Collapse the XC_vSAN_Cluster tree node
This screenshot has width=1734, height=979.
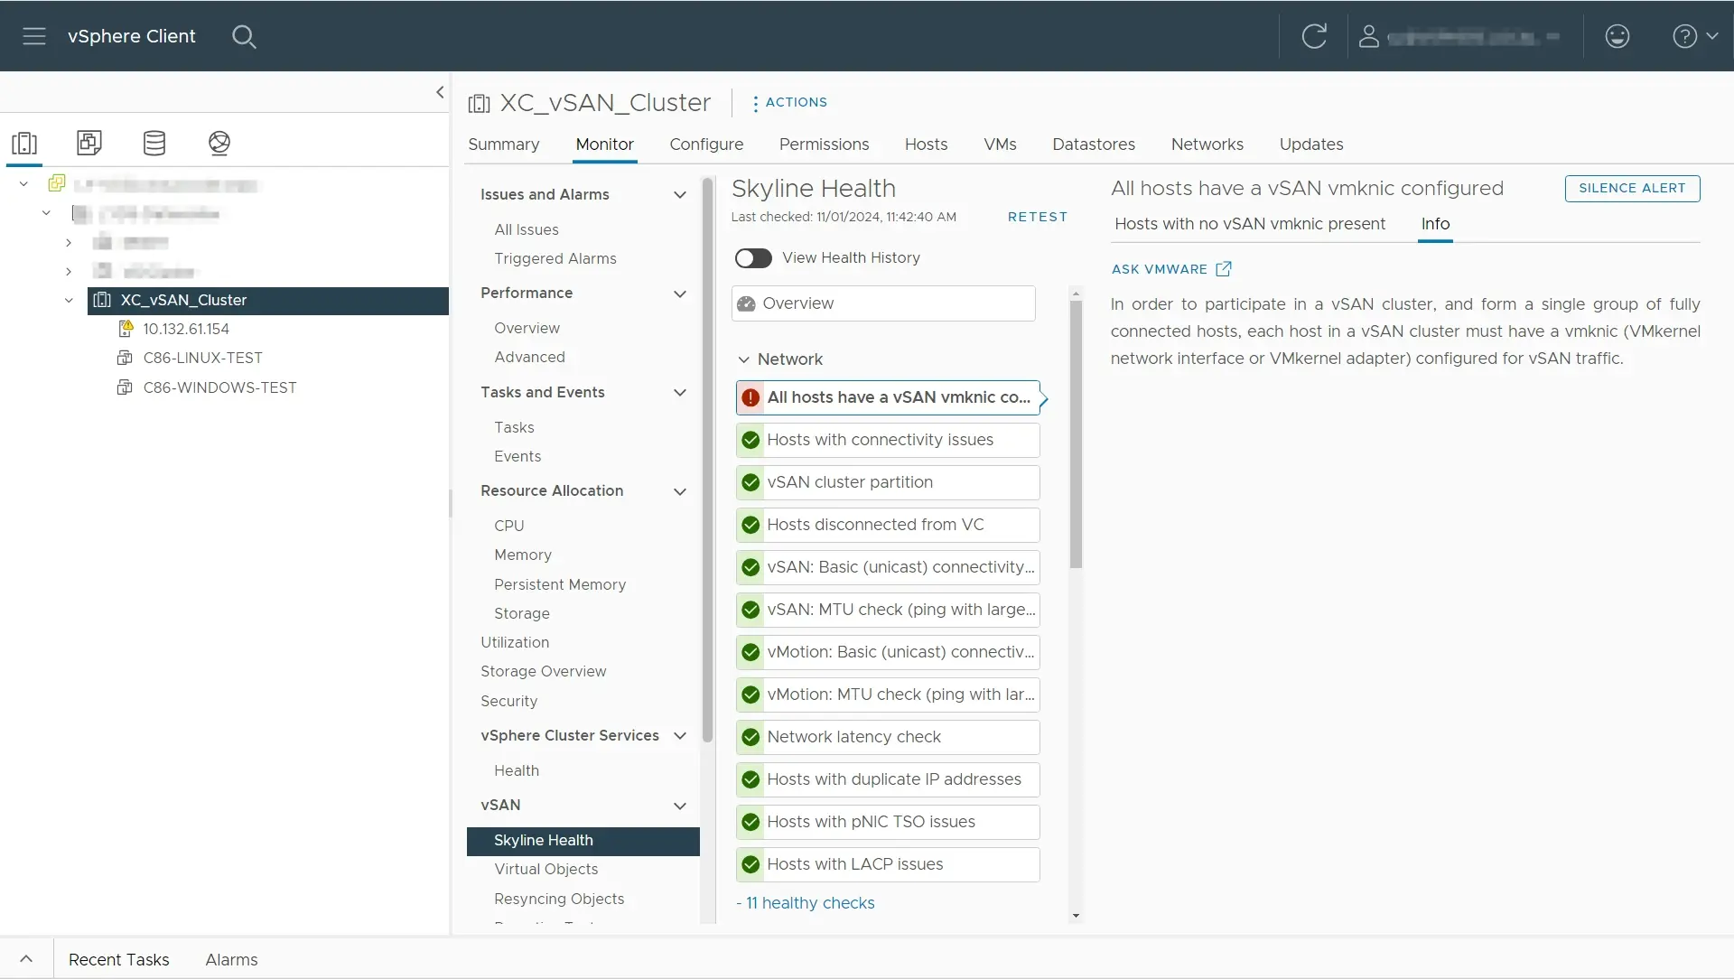[69, 300]
